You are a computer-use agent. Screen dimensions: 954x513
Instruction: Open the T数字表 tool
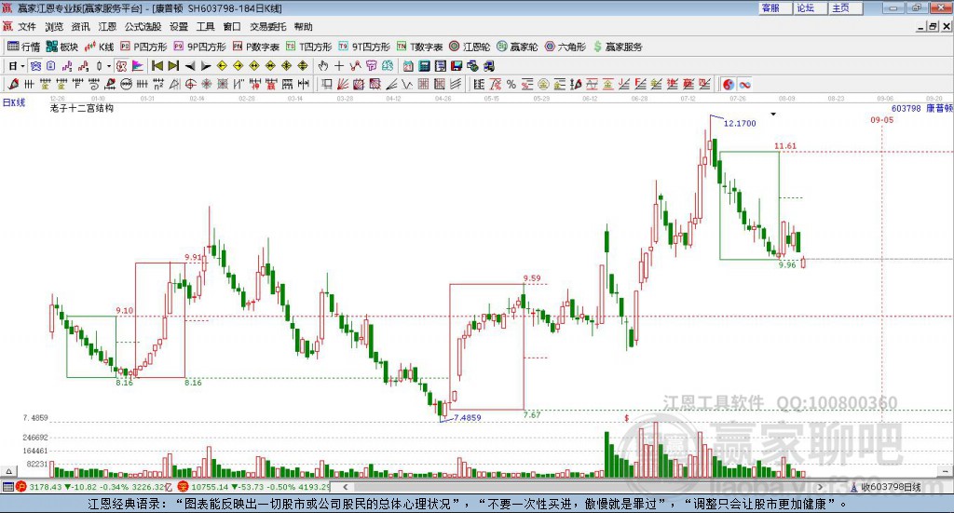click(x=420, y=47)
